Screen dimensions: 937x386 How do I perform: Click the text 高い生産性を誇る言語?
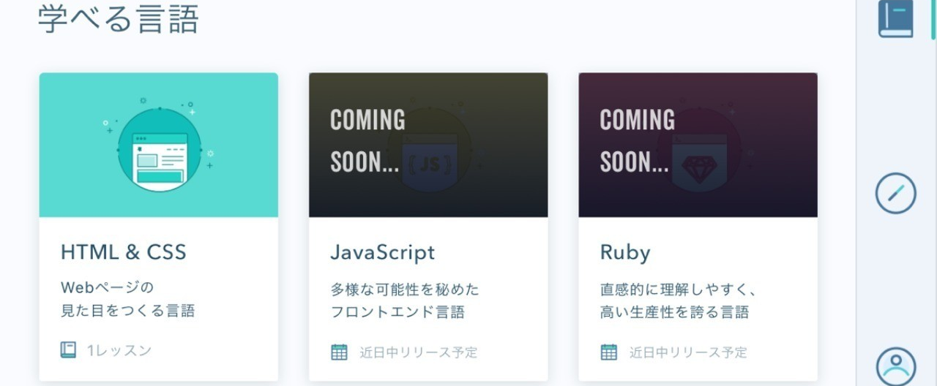[x=675, y=312]
